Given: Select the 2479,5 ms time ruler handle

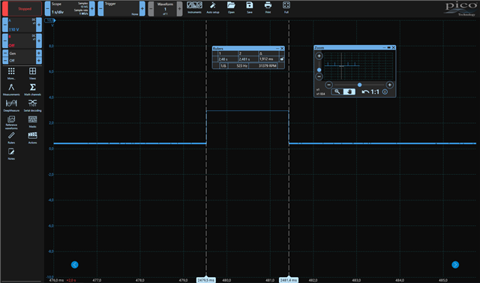Looking at the screenshot, I should [206, 280].
